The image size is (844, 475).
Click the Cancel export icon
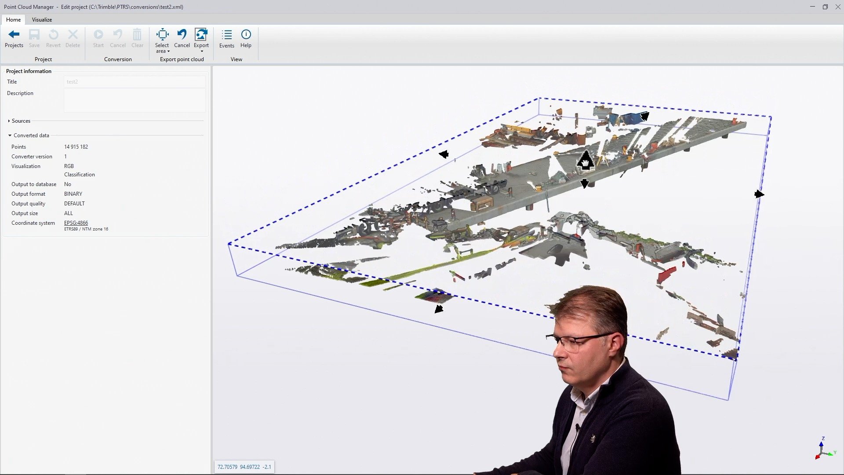click(x=182, y=34)
